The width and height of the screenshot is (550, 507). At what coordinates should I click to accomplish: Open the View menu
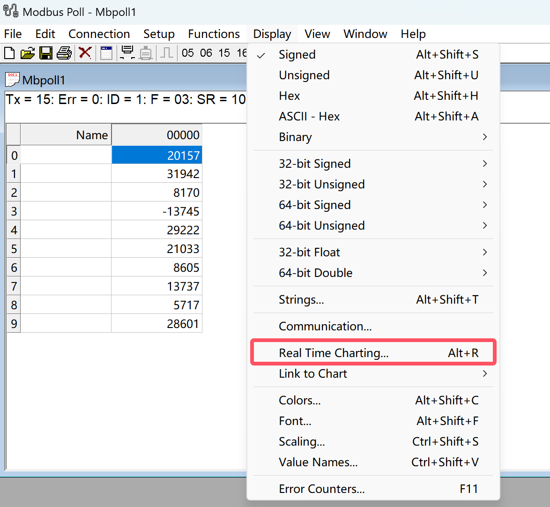tap(318, 34)
